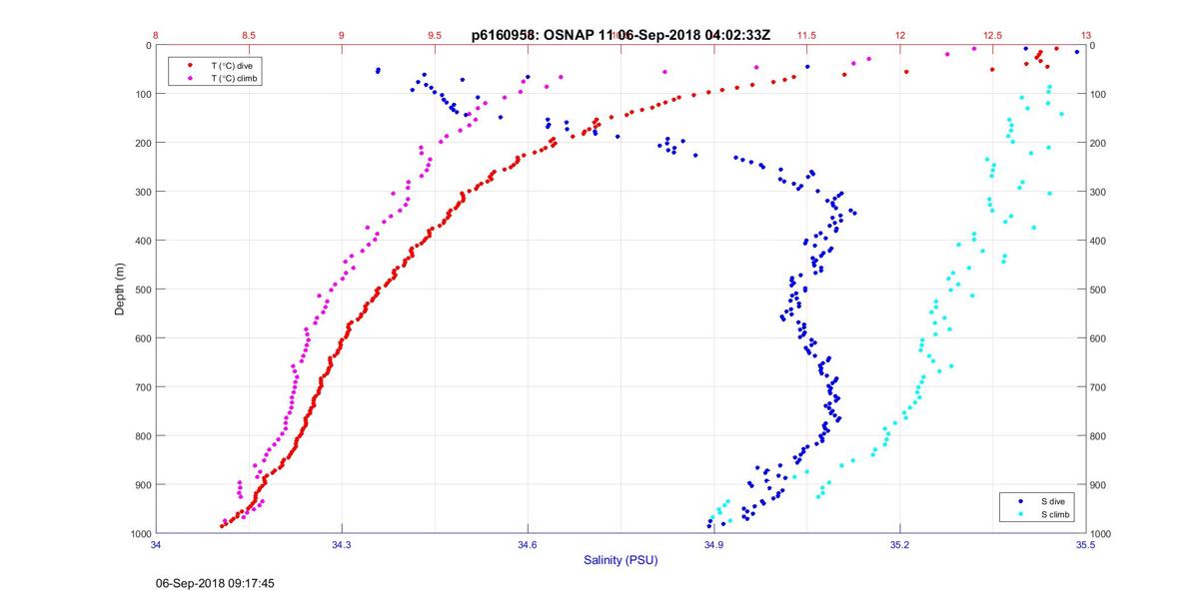Screen dimensions: 1199x600
Task: Click the timestamp '06-Sep-2018 09:17:45'
Action: 215,583
